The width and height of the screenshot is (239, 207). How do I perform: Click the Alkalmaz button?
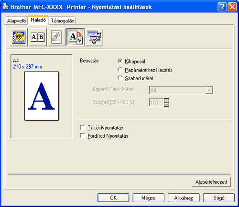point(184,198)
